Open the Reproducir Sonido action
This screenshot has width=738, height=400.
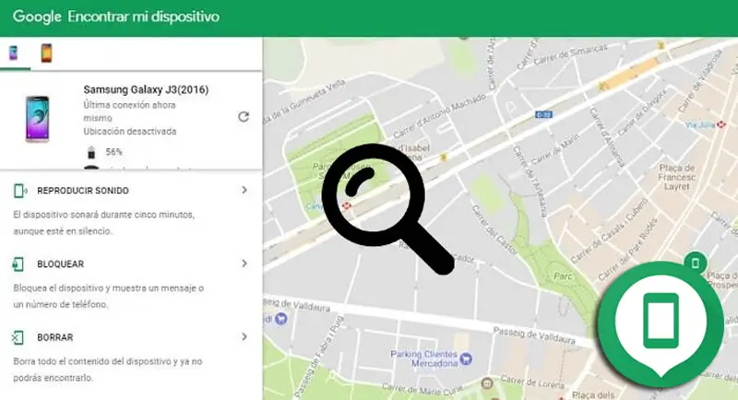[x=83, y=191]
